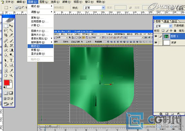Pick the Magic Wand tool

click(11, 30)
